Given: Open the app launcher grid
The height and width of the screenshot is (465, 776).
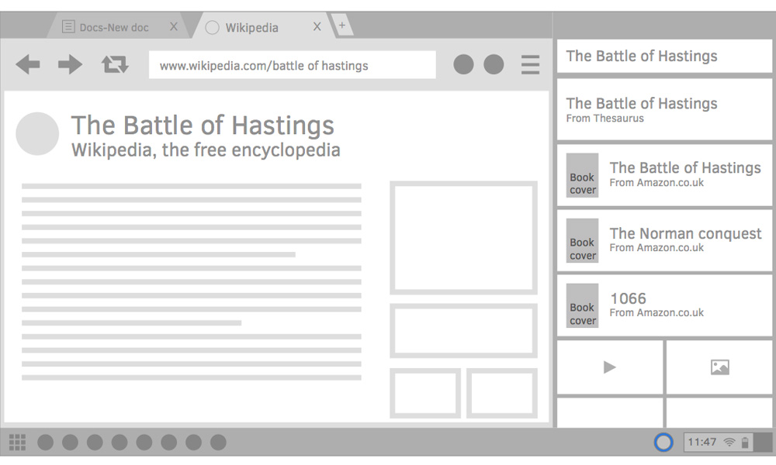Looking at the screenshot, I should click(17, 442).
